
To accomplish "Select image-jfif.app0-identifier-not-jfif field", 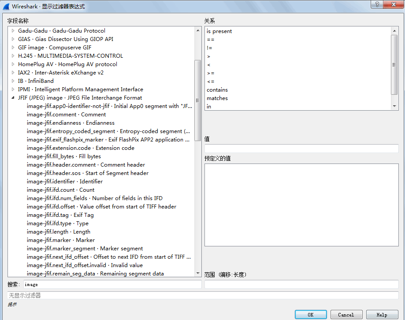I will (x=109, y=106).
